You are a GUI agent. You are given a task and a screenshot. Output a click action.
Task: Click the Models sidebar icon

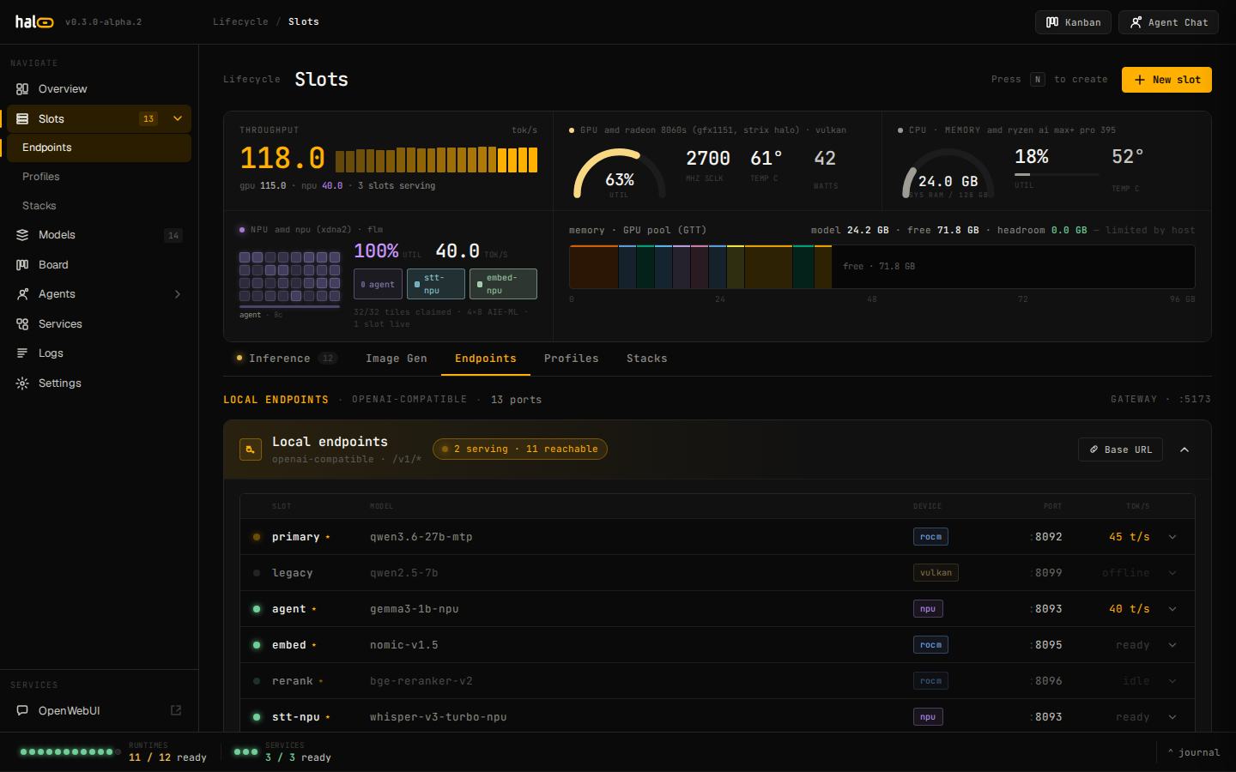[22, 235]
